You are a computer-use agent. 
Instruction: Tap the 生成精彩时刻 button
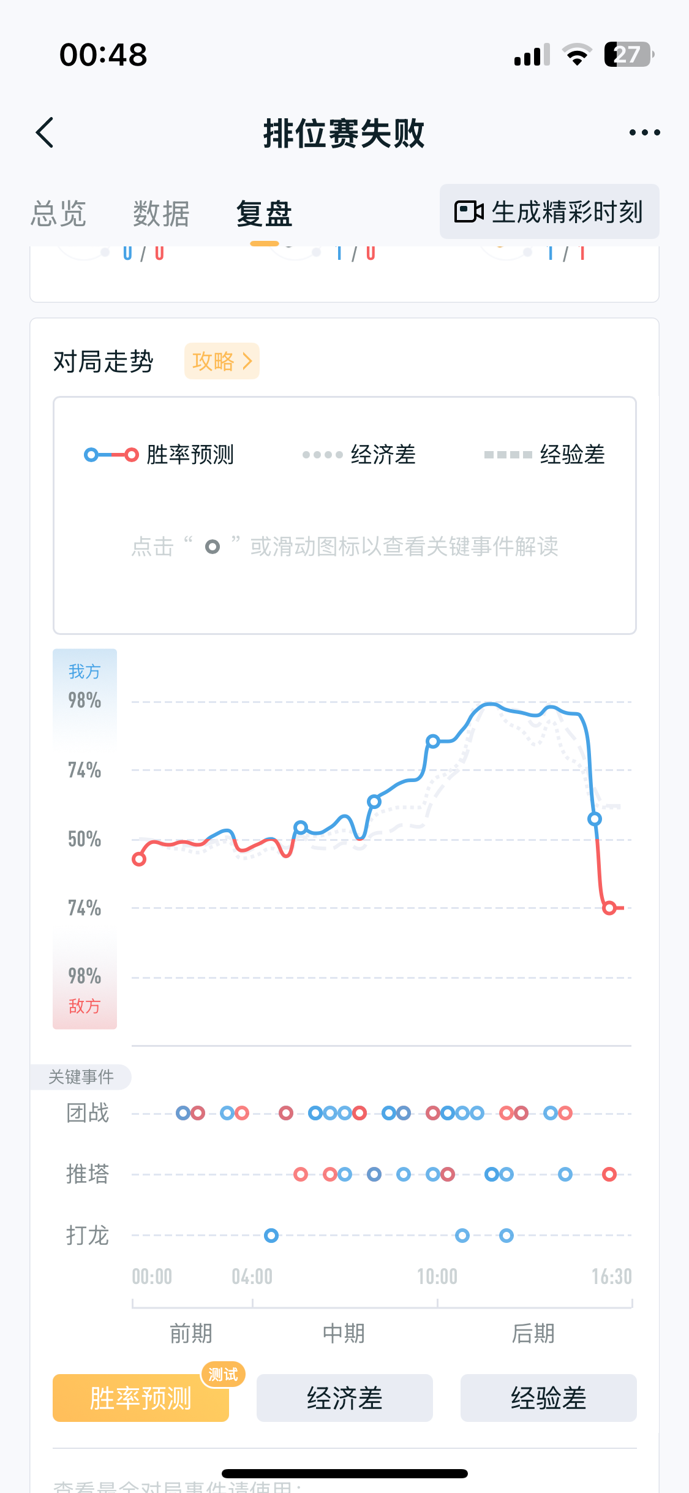point(549,212)
